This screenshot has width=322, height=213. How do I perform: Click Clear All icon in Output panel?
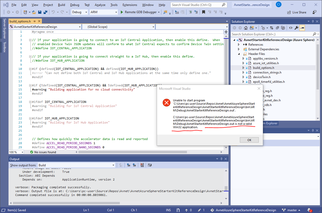[x=142, y=165]
